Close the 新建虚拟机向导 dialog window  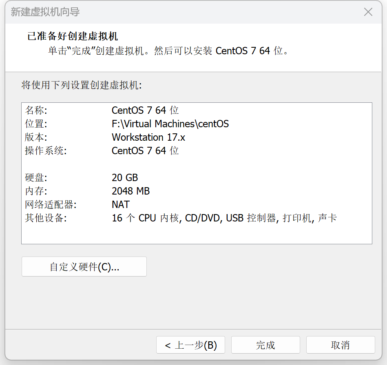(368, 12)
